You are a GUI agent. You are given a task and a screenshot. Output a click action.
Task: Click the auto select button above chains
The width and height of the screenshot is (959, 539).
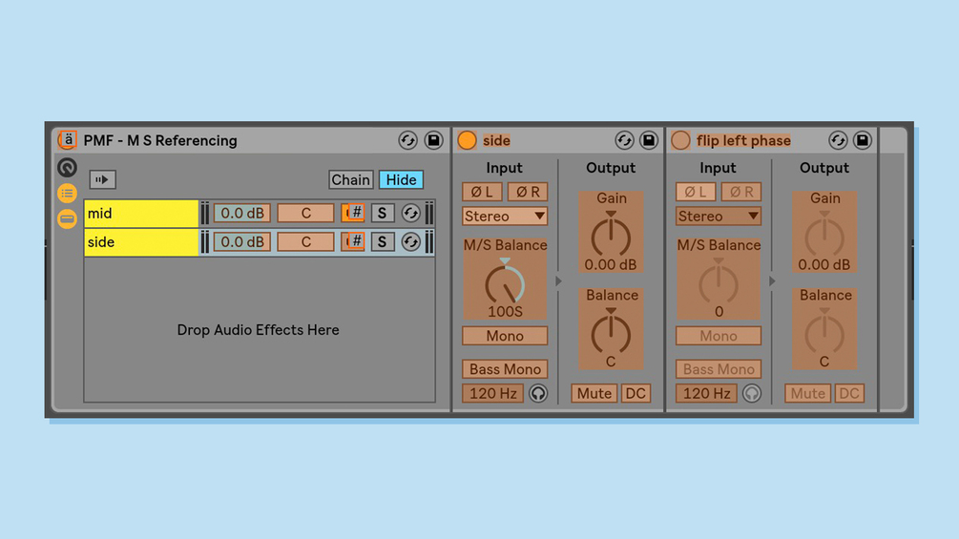(102, 179)
